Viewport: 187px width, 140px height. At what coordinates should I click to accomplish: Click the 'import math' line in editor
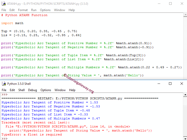tap(12, 23)
